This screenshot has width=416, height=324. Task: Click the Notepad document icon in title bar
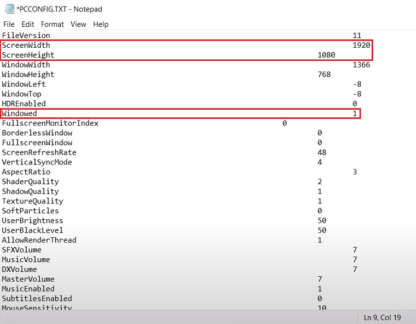8,9
